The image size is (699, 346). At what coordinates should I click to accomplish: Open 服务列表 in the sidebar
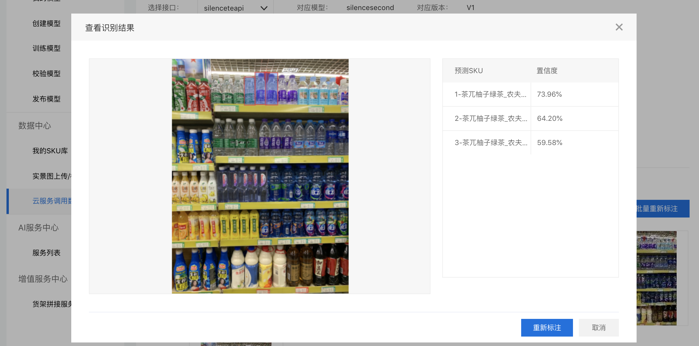[x=47, y=253]
